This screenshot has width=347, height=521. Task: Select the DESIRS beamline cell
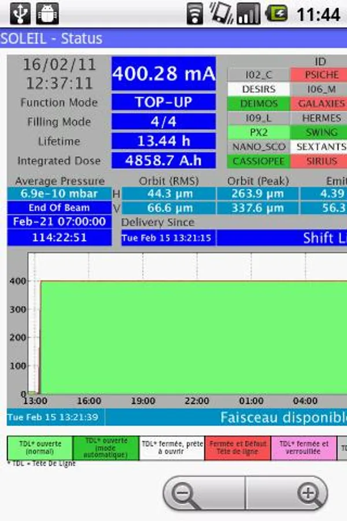tap(259, 89)
